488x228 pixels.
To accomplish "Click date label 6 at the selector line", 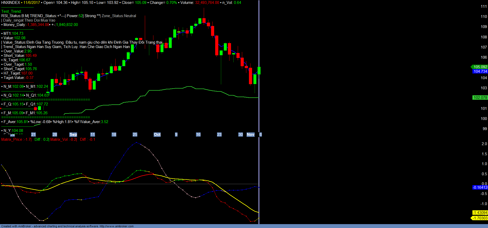I will (261, 135).
